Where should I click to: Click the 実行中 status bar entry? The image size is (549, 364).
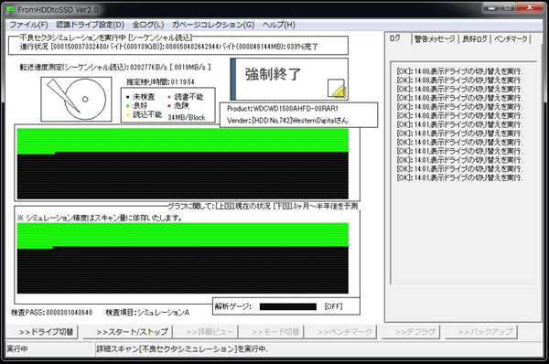point(17,349)
